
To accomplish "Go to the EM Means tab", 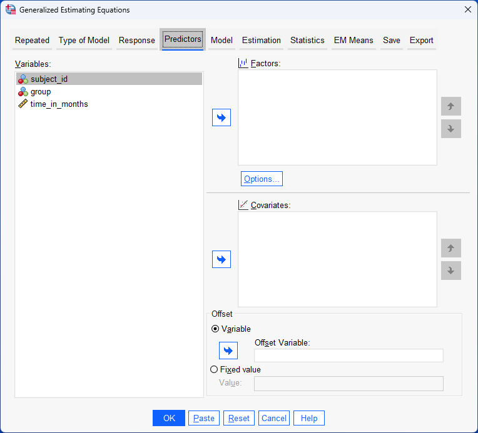I will pos(353,40).
